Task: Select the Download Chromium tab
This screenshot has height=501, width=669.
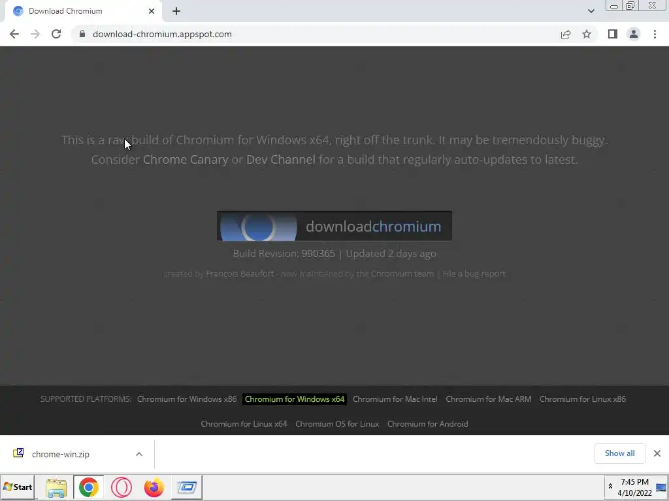Action: coord(84,11)
